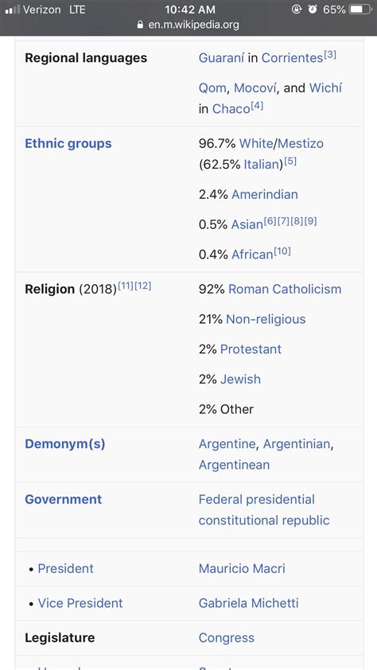Open the Ethnic groups link

(68, 143)
